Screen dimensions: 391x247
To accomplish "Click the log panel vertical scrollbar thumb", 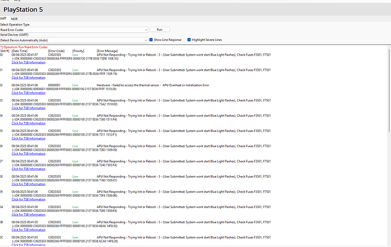I will coord(389,90).
